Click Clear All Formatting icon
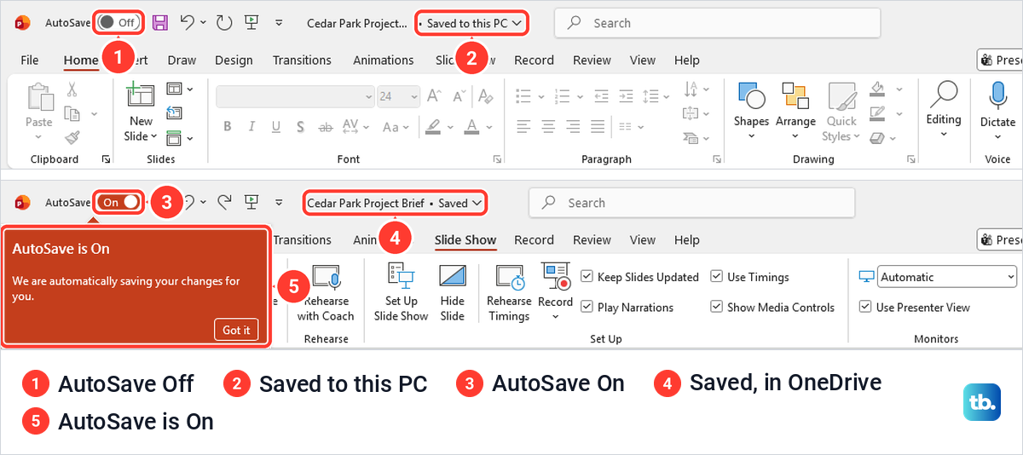 (488, 96)
